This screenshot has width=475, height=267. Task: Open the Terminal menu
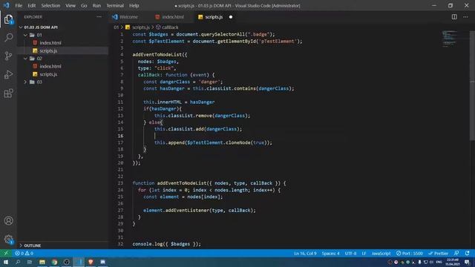(115, 5)
